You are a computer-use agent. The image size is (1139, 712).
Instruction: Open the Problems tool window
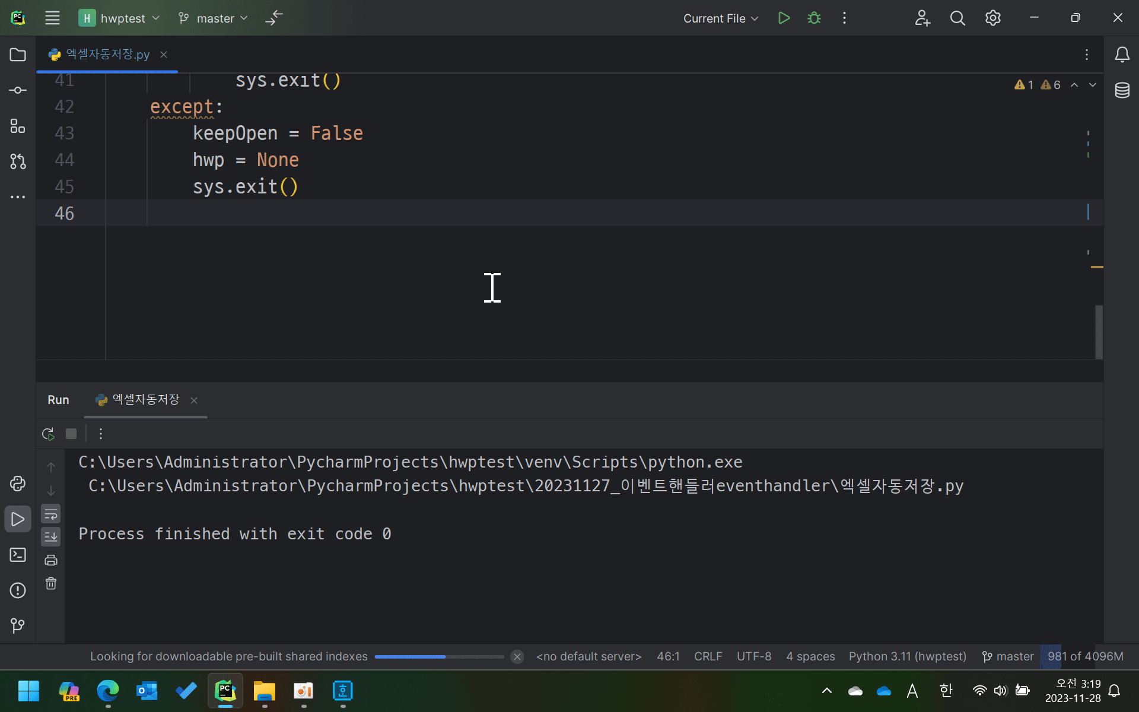click(x=18, y=590)
